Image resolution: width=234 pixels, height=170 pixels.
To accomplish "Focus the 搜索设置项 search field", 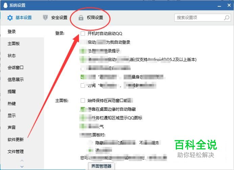I will coord(203,18).
